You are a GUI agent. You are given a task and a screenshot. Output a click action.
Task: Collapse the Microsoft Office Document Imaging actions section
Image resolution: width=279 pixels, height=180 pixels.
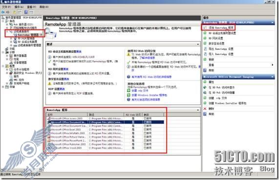tap(272, 77)
